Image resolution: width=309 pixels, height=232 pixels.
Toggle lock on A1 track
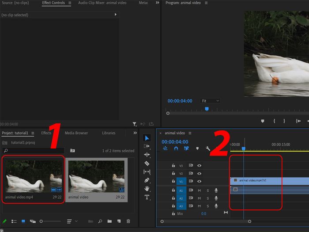173,190
